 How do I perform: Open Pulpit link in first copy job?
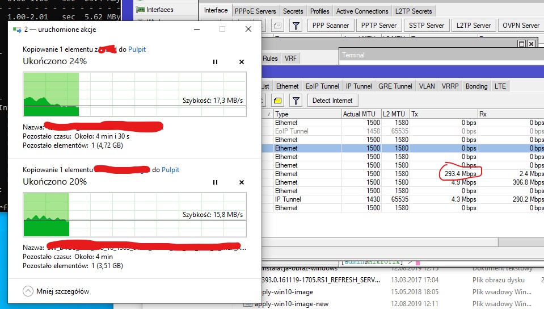137,49
